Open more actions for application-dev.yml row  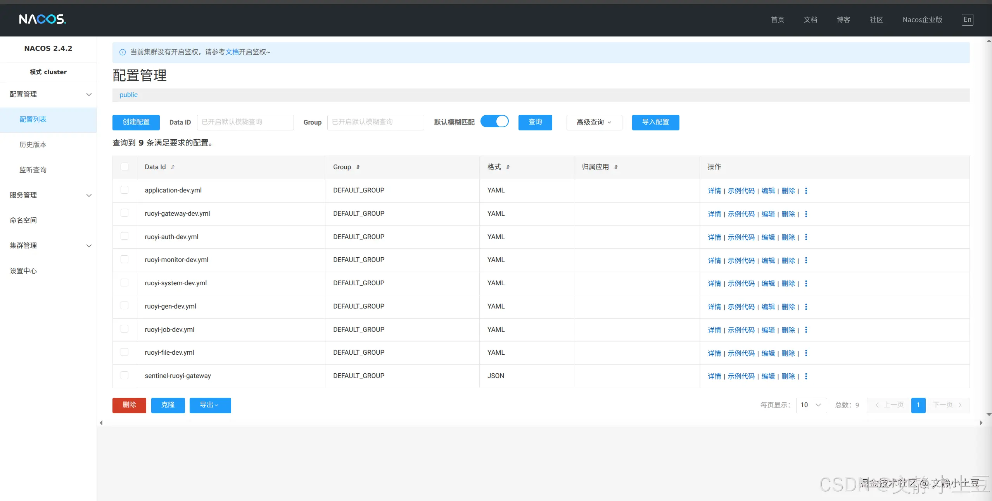pos(806,191)
